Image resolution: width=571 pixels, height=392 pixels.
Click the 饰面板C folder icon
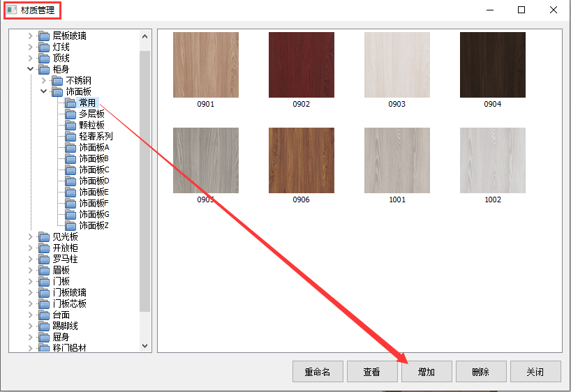(x=71, y=170)
